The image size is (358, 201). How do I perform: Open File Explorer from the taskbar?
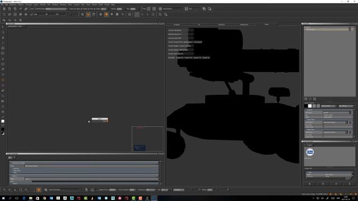(31, 198)
